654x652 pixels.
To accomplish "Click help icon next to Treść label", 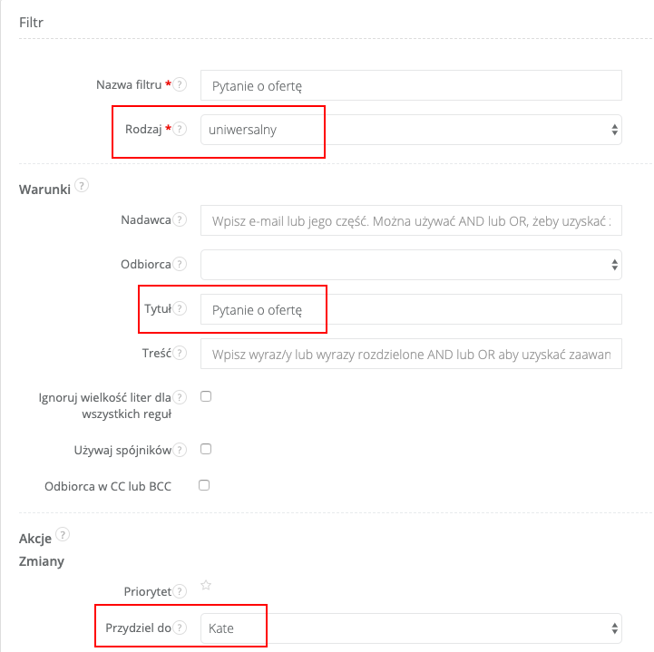I will 181,354.
